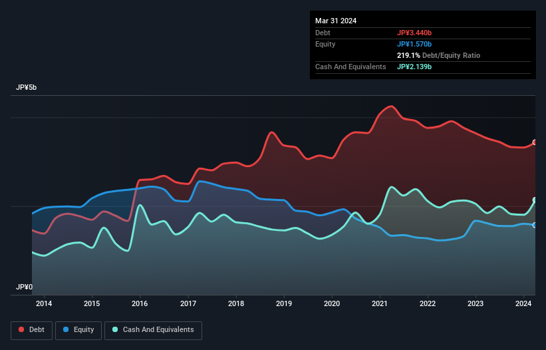This screenshot has height=350, width=546.
Task: Click the red Debt endpoint marker
Action: [x=535, y=142]
